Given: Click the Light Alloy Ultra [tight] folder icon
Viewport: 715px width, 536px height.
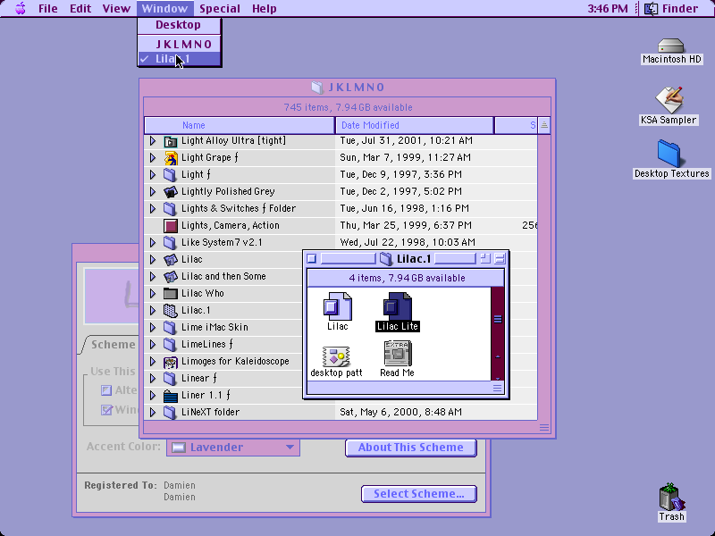Looking at the screenshot, I should click(170, 141).
